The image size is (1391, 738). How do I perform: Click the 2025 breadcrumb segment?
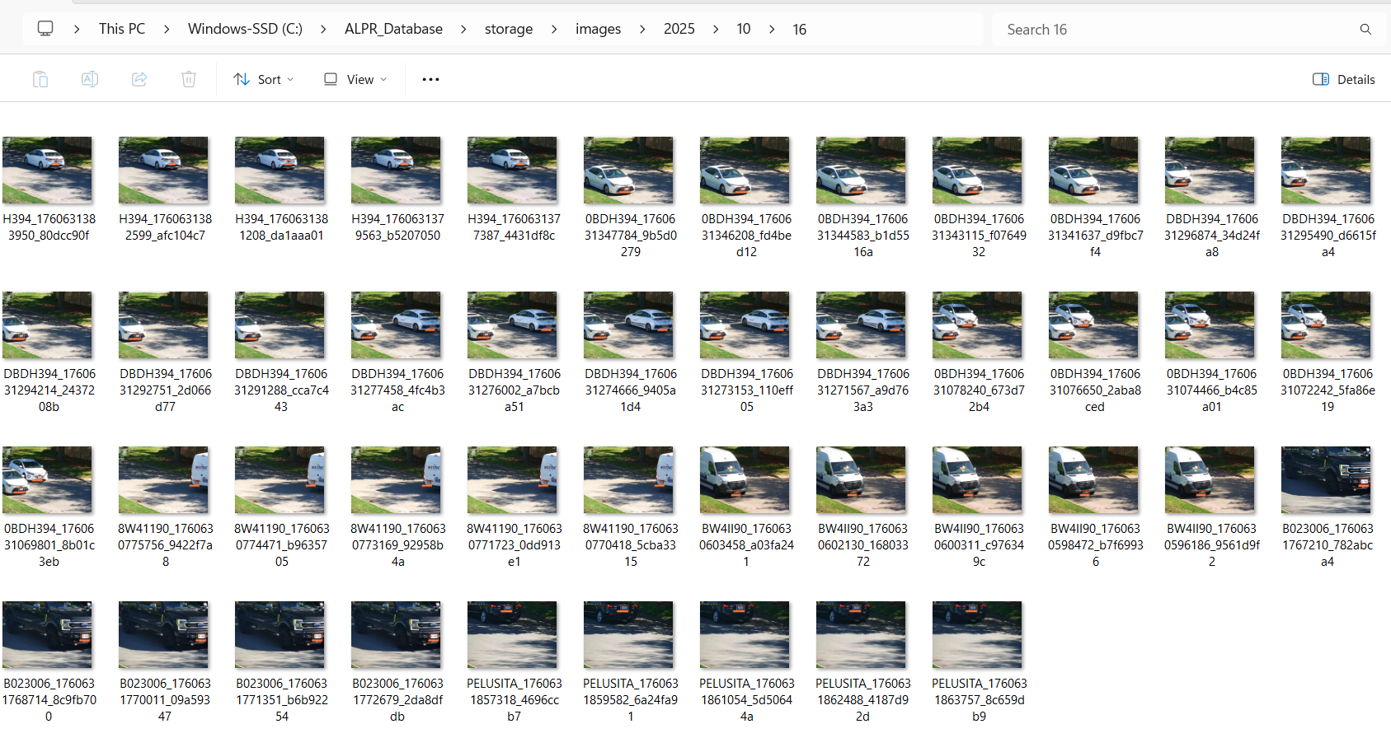679,29
